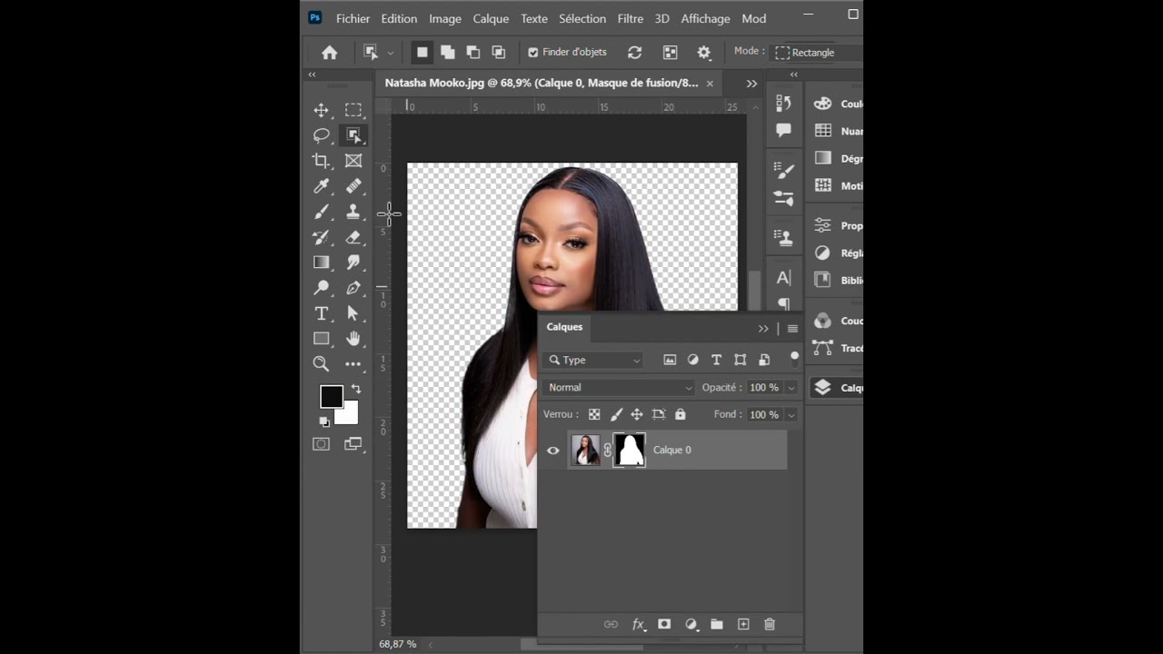The image size is (1163, 654).
Task: Expand the toolbox with double chevron
Action: click(x=312, y=74)
